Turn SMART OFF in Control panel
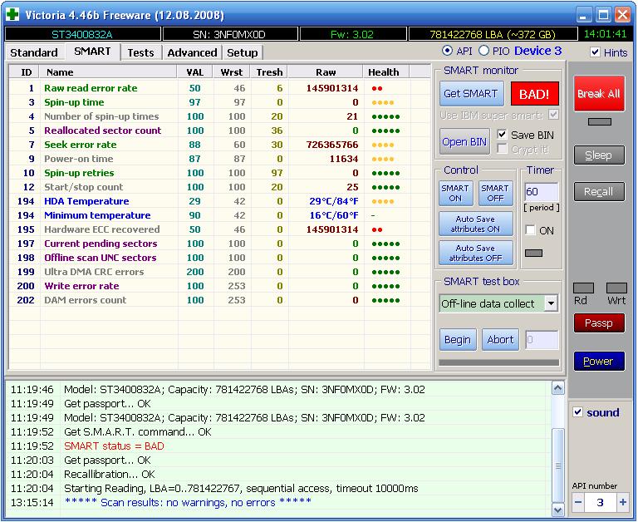Screen dimensions: 638x522 495,193
